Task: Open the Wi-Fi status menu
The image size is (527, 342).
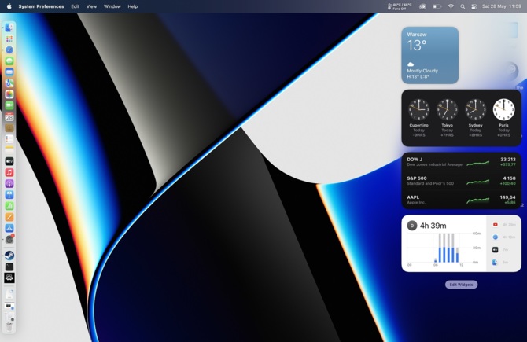Action: 451,6
